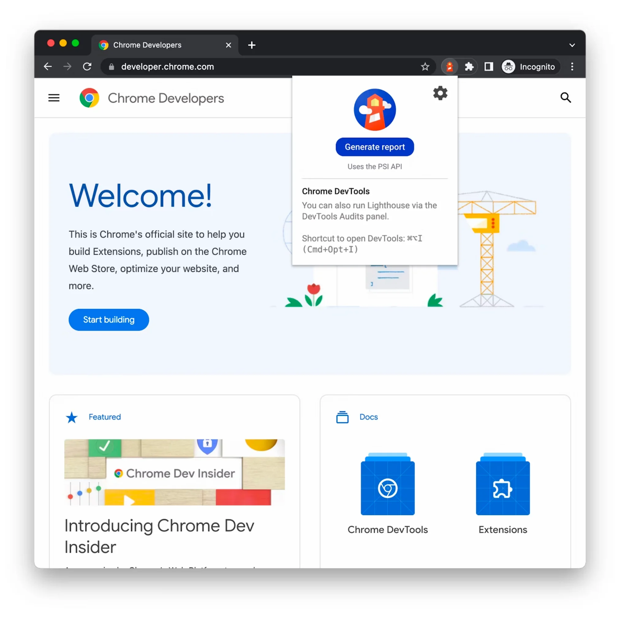Screen dimensions: 620x620
Task: Click the macOS yellow minimize button
Action: (x=63, y=43)
